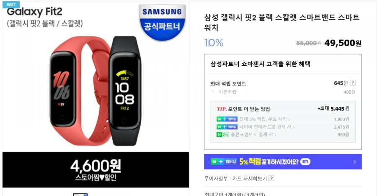Click the 4,600원 스토어찜 할인 banner
This screenshot has width=377, height=196.
96,170
